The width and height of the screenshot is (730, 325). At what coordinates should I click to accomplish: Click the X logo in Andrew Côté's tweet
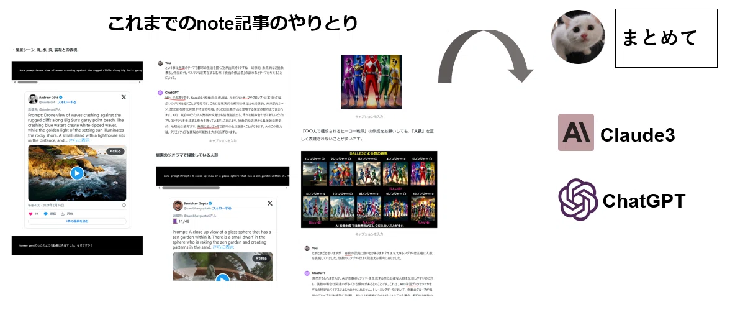[x=124, y=97]
